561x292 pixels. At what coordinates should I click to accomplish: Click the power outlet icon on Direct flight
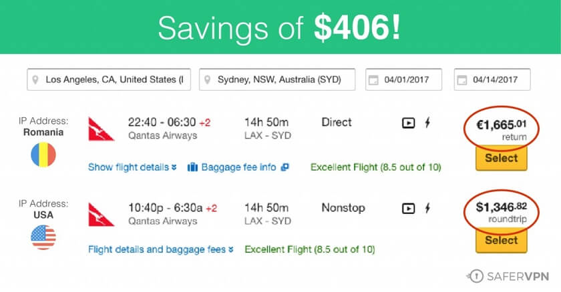427,123
